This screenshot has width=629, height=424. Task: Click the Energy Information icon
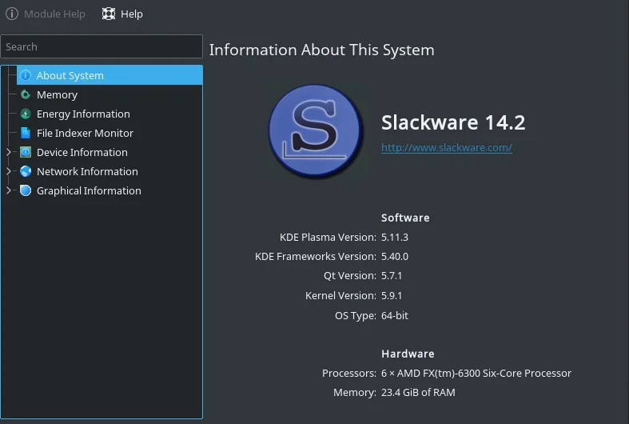click(x=26, y=114)
